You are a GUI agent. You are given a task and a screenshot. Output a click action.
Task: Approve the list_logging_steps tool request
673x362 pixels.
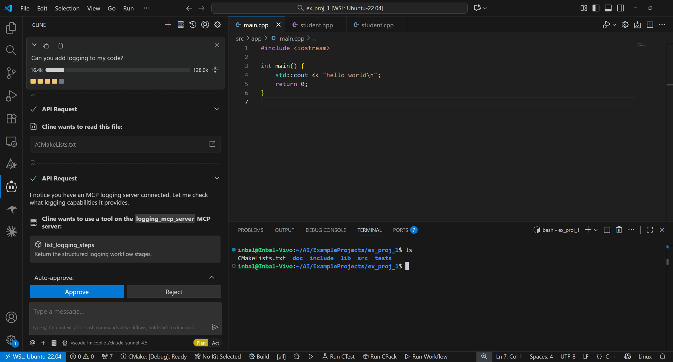pyautogui.click(x=77, y=292)
